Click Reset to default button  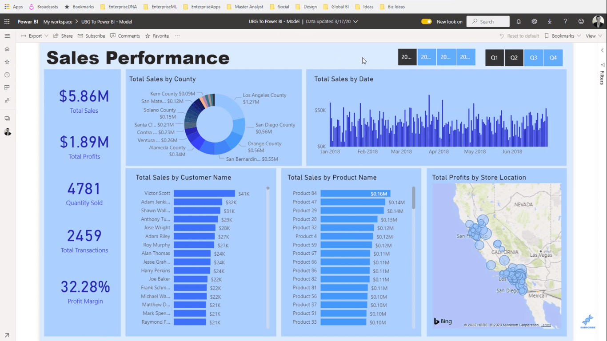pos(519,36)
